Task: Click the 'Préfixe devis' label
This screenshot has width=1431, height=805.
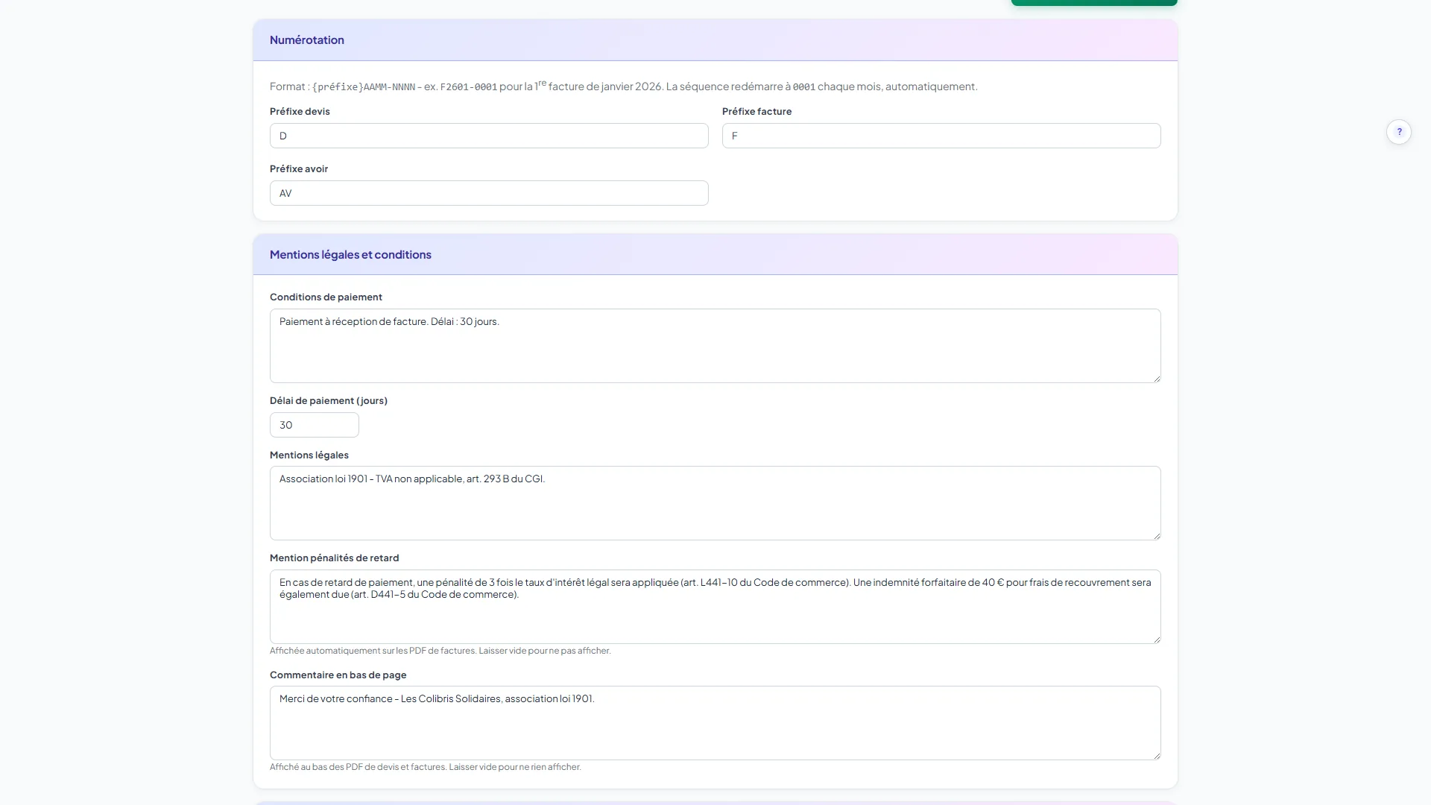Action: coord(300,111)
